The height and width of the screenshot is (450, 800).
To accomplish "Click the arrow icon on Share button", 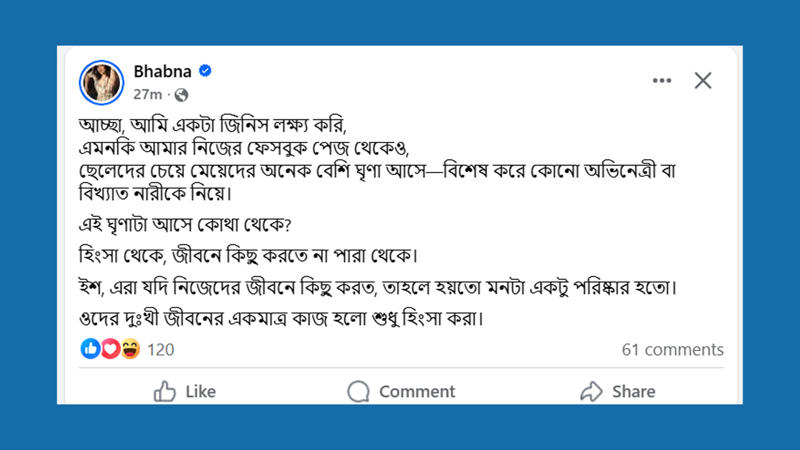I will click(591, 392).
